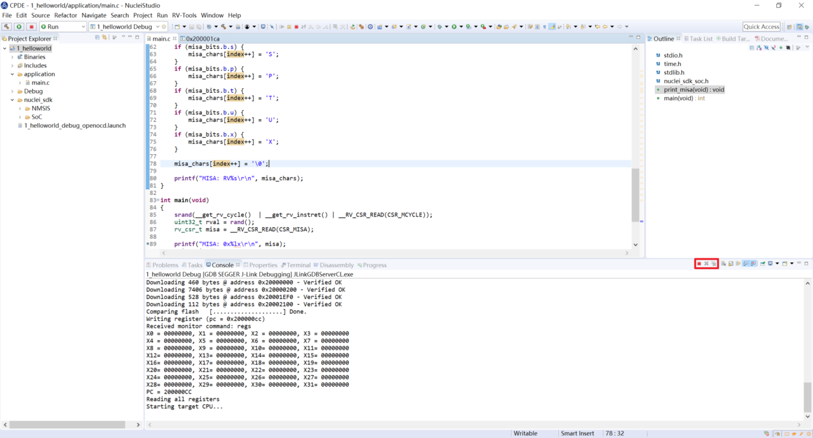813x438 pixels.
Task: Open 1_helloworld_debug_openocd.launch file
Action: point(74,126)
